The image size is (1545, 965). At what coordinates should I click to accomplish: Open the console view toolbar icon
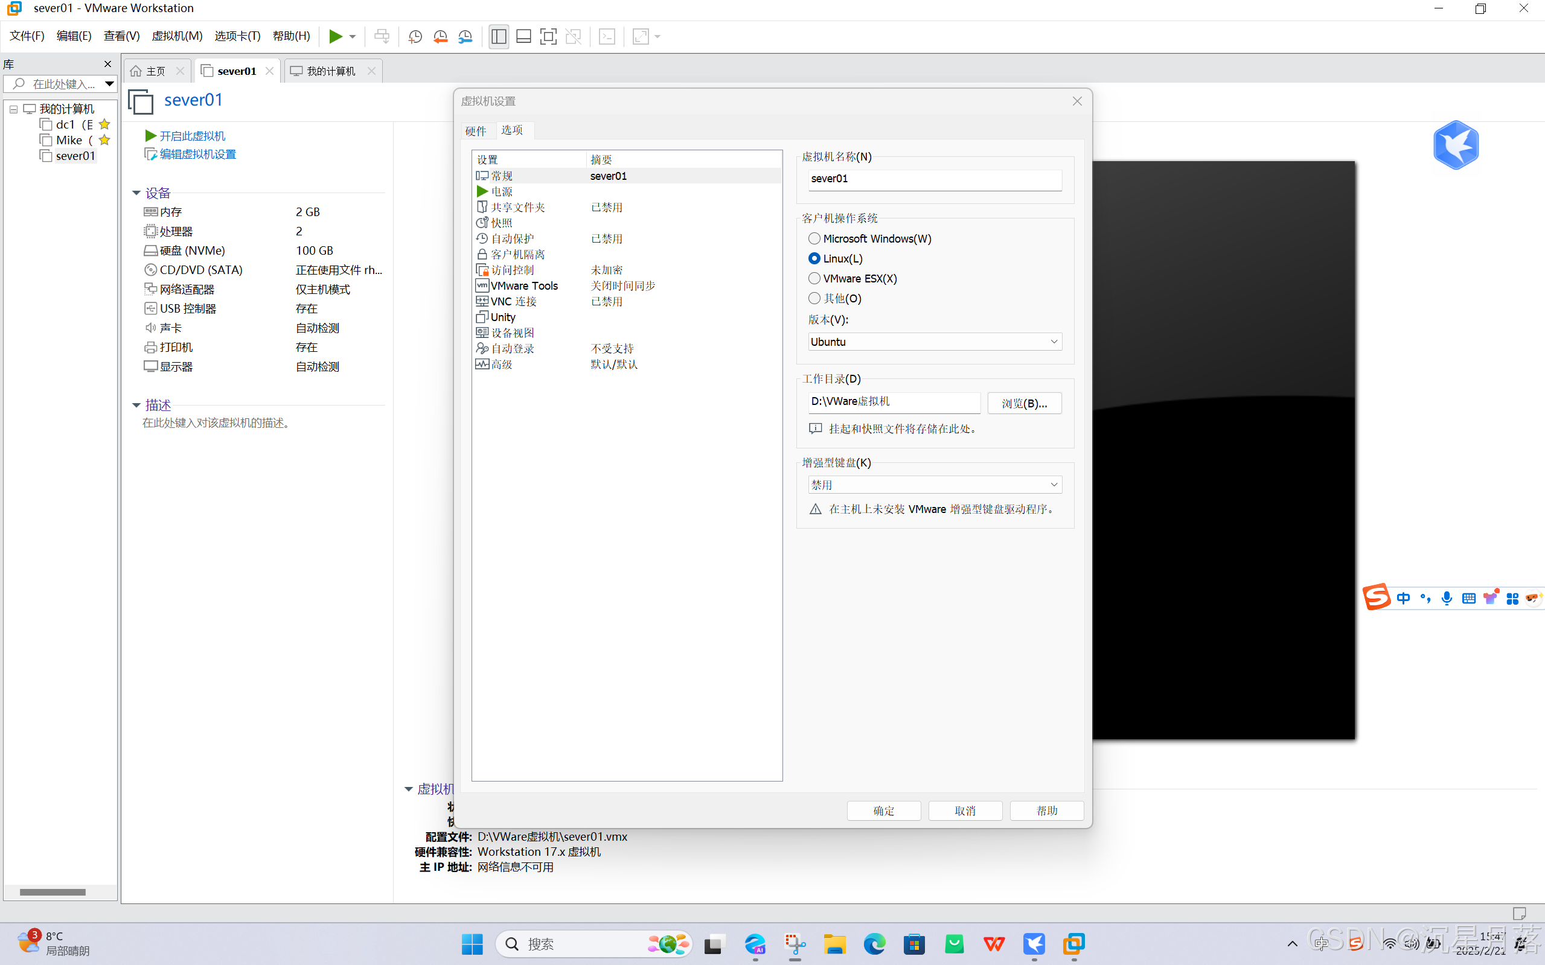click(607, 36)
